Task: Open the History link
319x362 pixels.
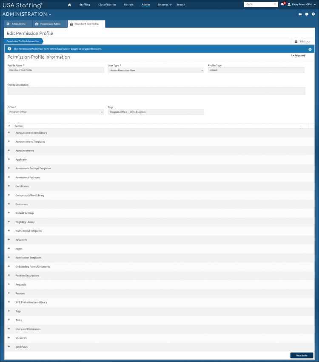Action: point(305,41)
